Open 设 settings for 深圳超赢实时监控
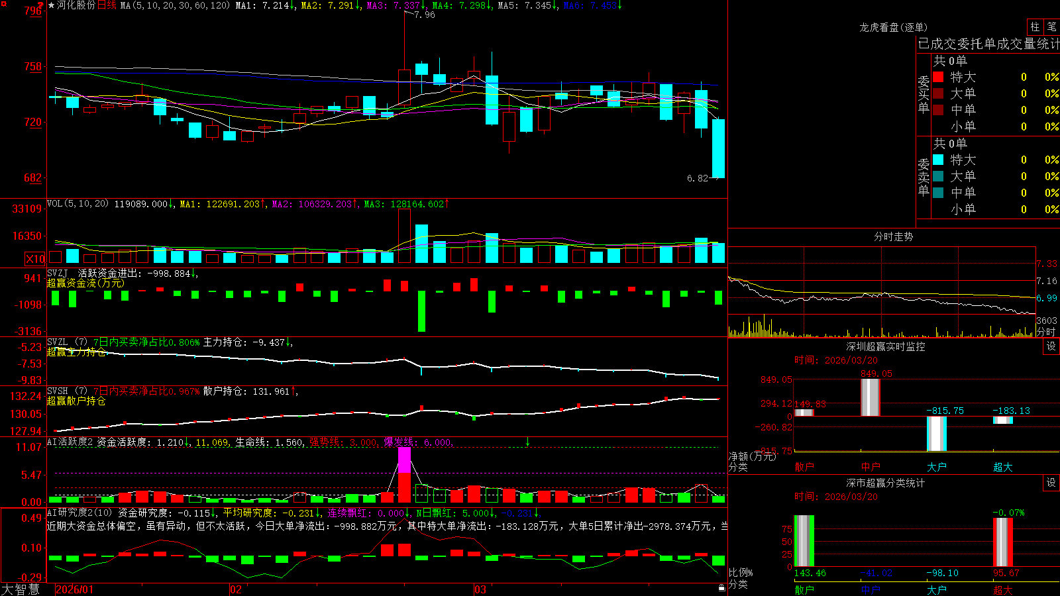The image size is (1060, 596). [x=1051, y=346]
